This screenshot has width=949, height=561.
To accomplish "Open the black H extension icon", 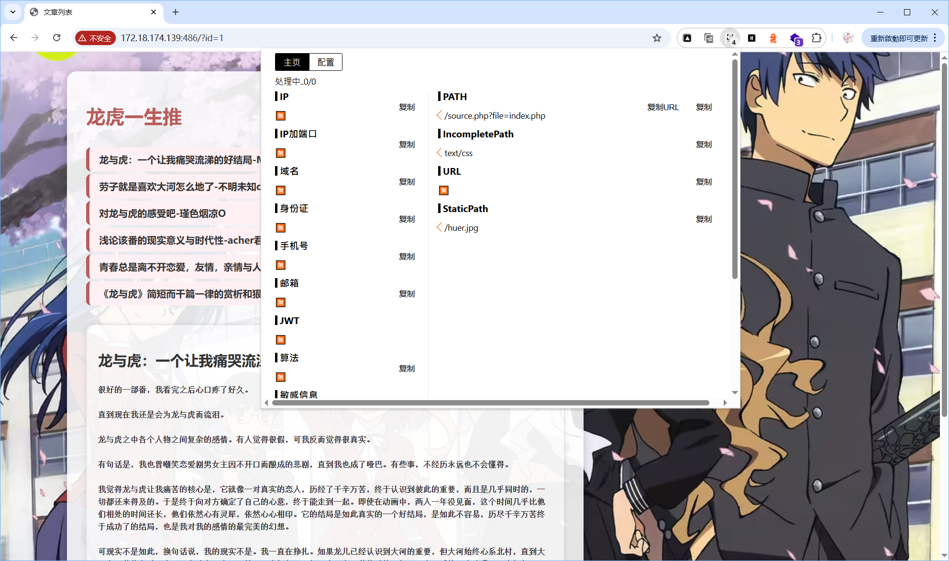I will tap(751, 38).
